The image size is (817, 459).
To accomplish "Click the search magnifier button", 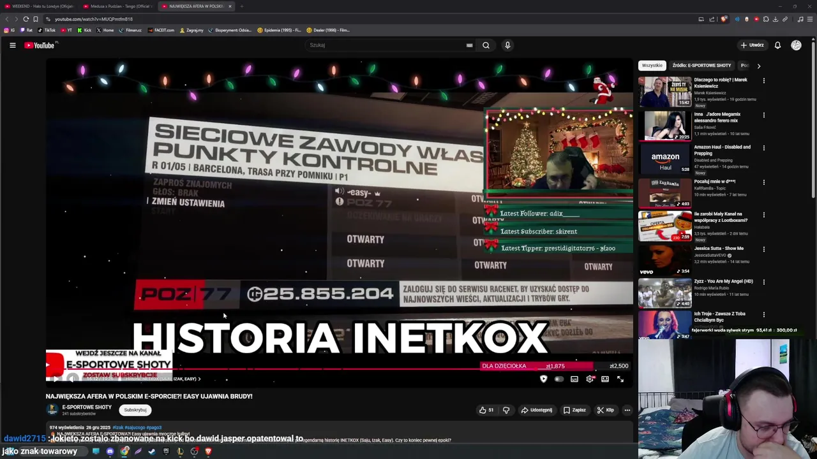I will point(486,45).
